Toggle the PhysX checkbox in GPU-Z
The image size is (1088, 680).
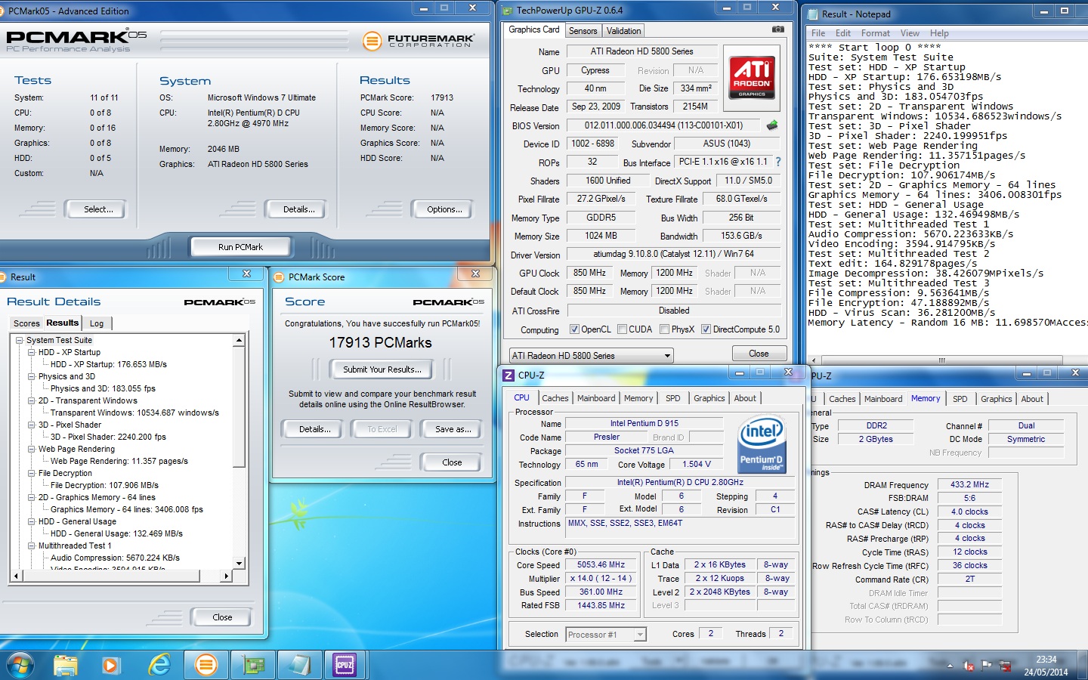click(664, 329)
